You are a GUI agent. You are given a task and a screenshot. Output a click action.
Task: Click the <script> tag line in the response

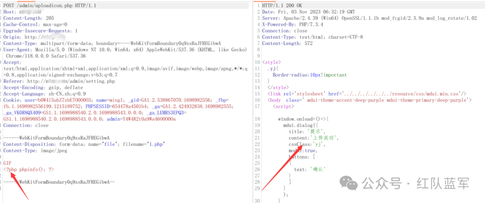point(283,106)
